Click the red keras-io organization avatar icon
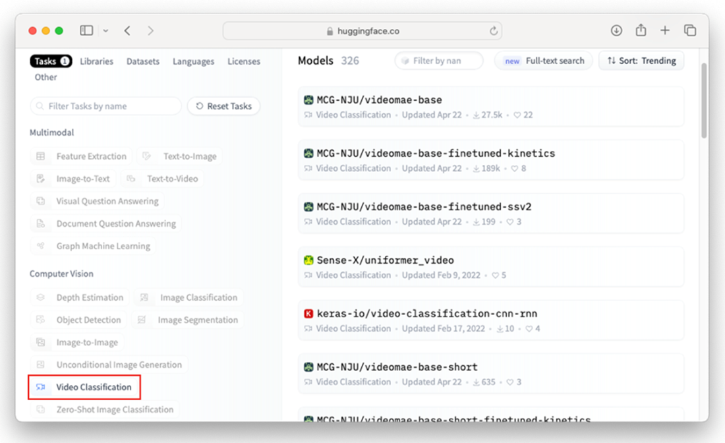Screen dimensions: 725x443 point(308,314)
